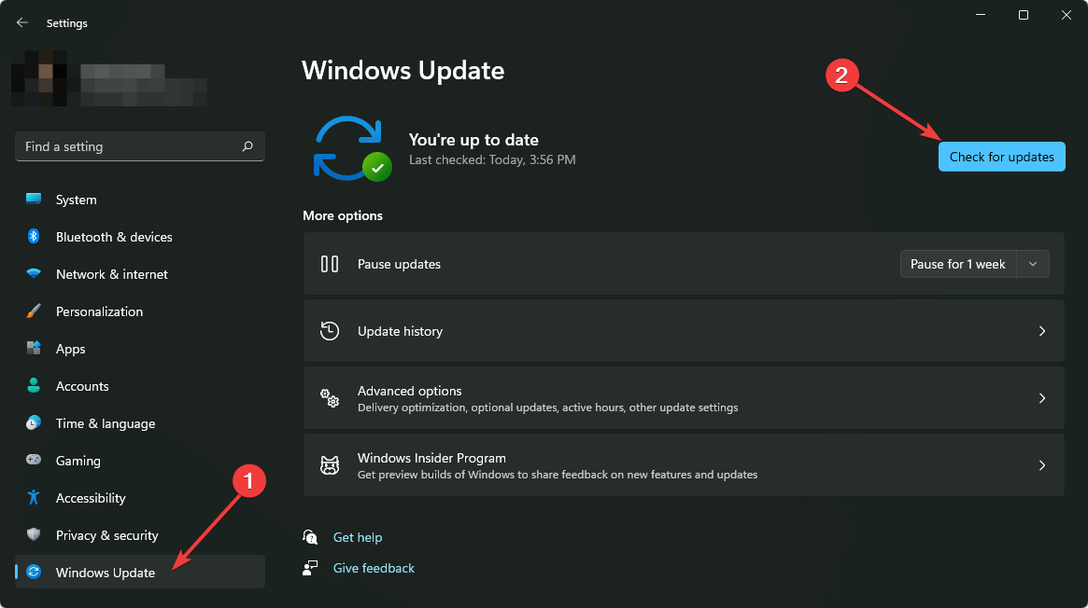The height and width of the screenshot is (608, 1088).
Task: Open the Pause updates duration dropdown arrow
Action: click(1033, 264)
